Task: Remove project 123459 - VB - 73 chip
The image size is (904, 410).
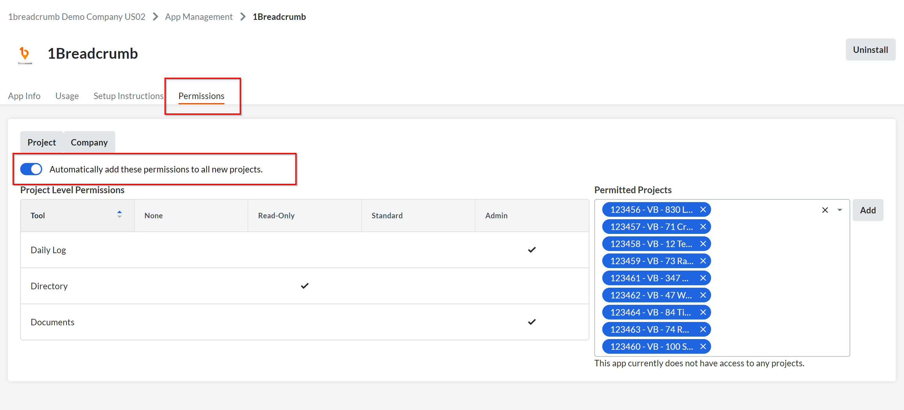Action: [703, 261]
